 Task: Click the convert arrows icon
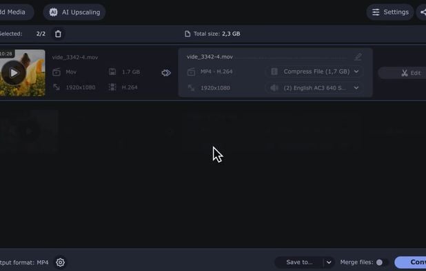pos(166,73)
